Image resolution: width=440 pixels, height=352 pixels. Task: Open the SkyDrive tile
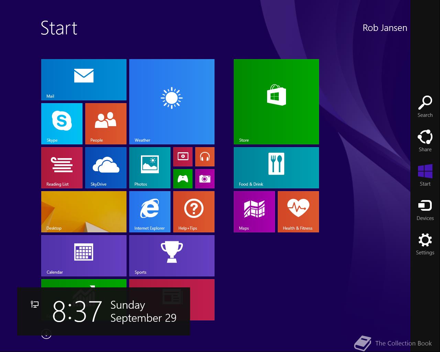[106, 168]
